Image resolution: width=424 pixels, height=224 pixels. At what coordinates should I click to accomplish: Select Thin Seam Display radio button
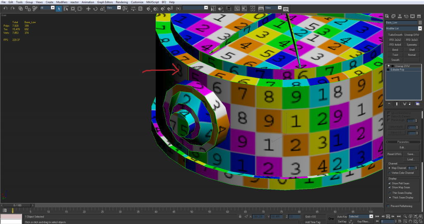click(x=390, y=193)
